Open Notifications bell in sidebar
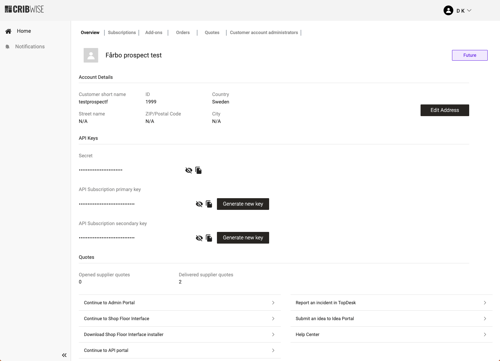 (8, 47)
